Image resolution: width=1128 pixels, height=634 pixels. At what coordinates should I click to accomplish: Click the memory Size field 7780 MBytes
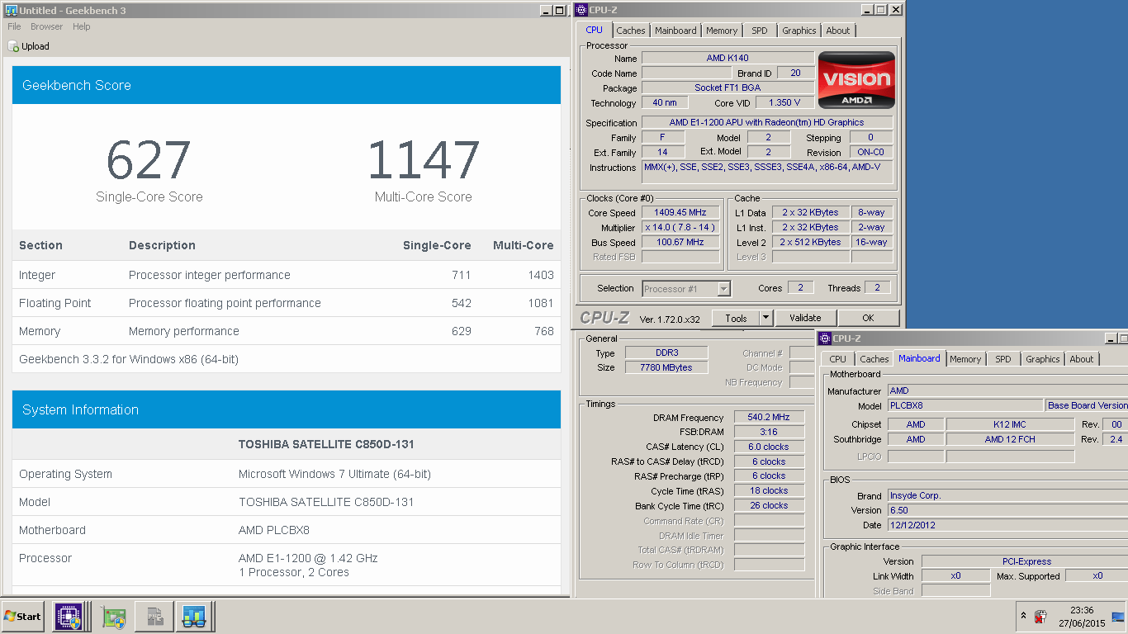(666, 367)
